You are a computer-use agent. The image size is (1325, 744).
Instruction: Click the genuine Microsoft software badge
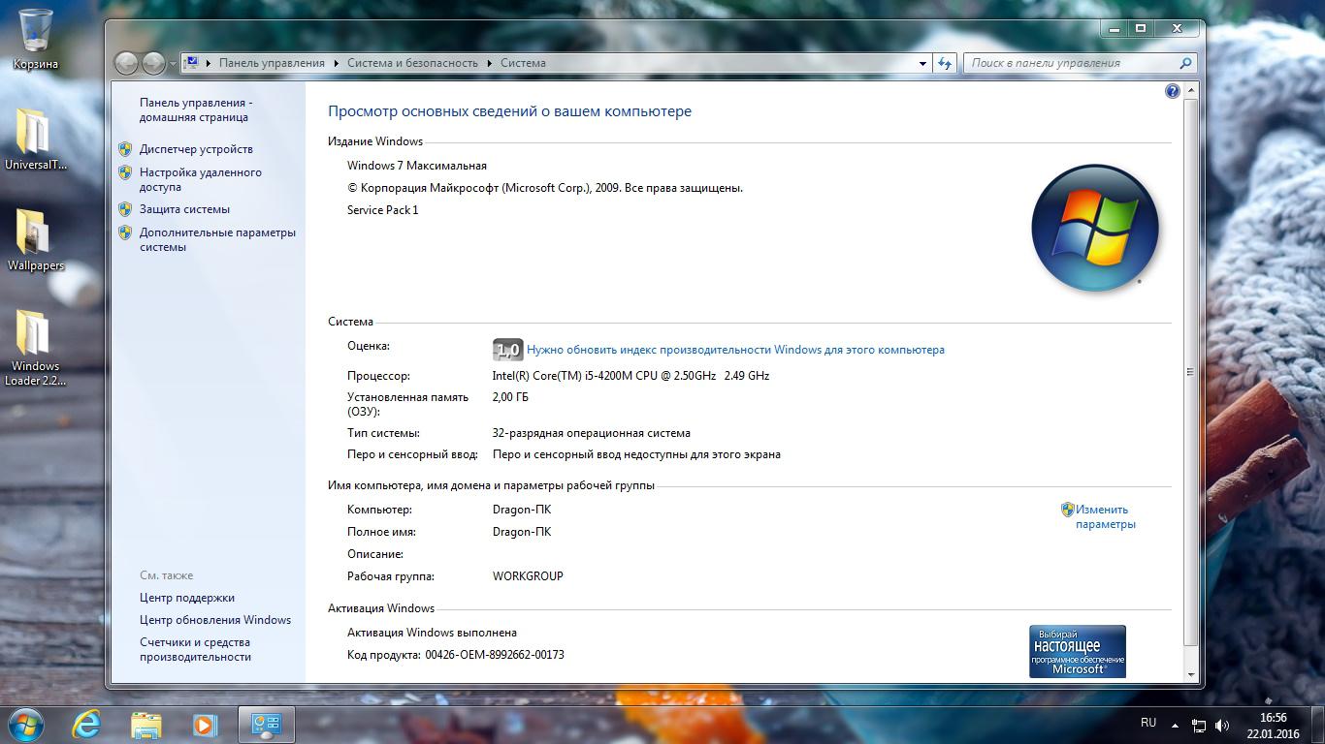[1078, 651]
